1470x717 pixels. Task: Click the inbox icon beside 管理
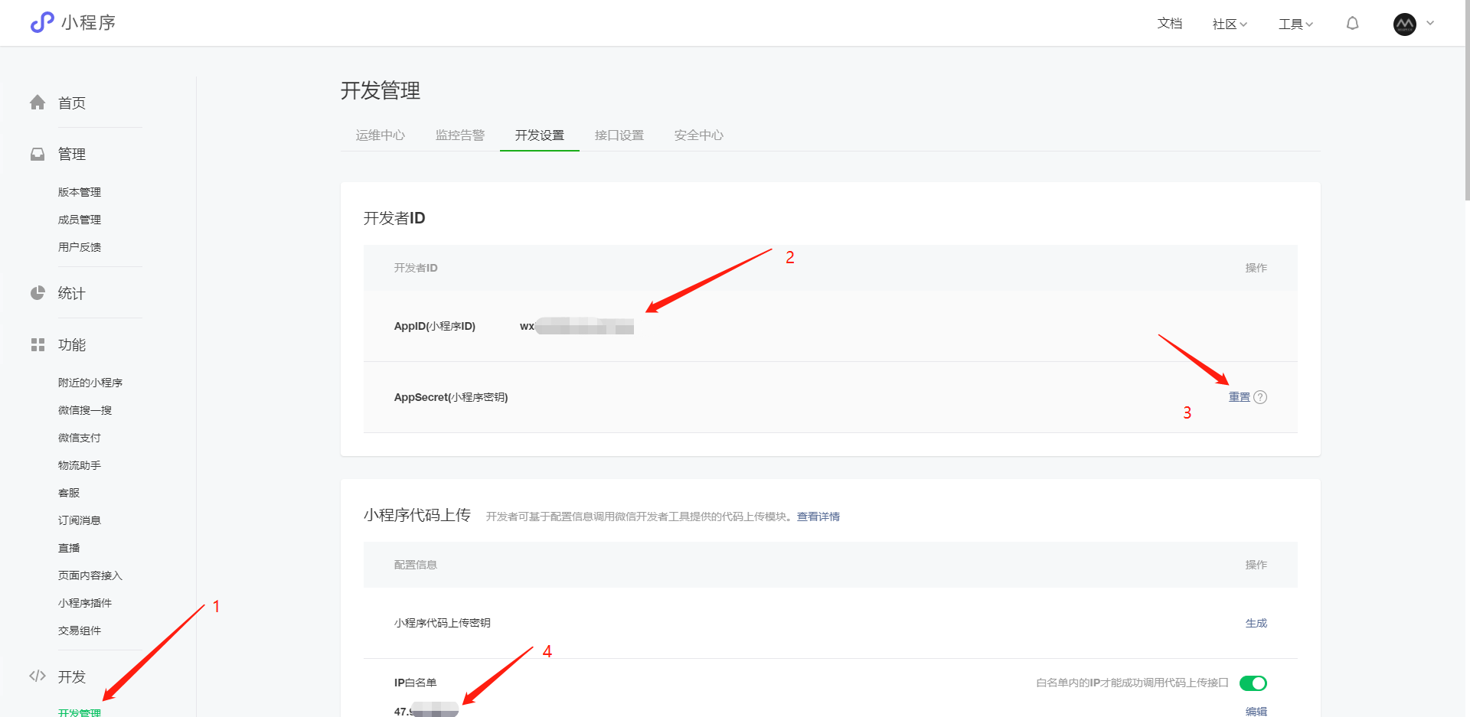[x=38, y=154]
